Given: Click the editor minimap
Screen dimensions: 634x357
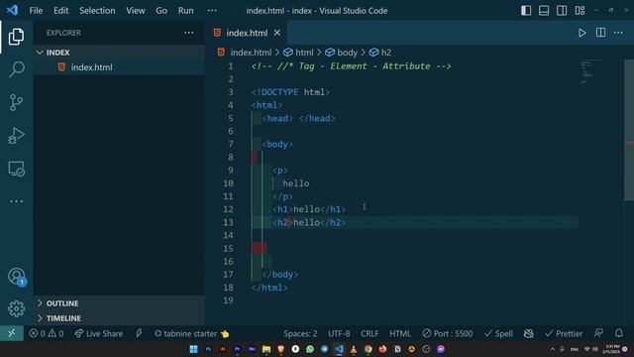Looking at the screenshot, I should click(591, 71).
